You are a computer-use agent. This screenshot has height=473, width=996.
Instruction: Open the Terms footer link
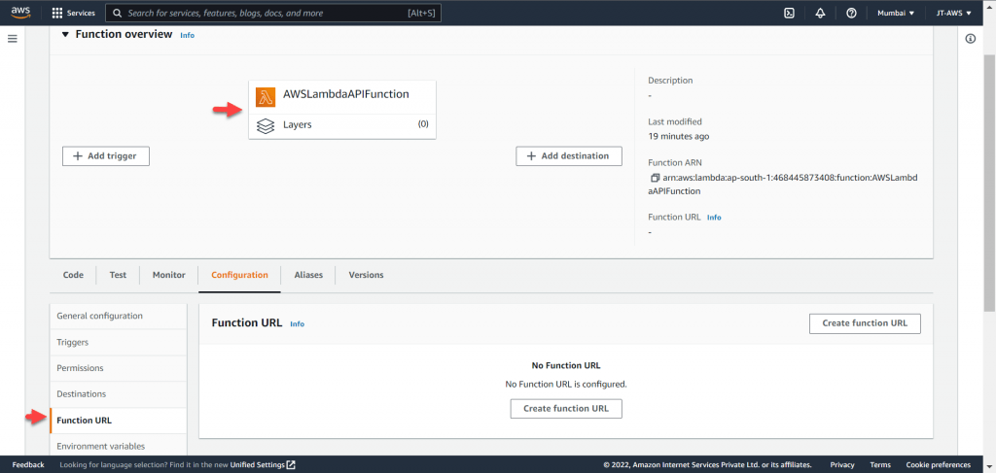[880, 465]
